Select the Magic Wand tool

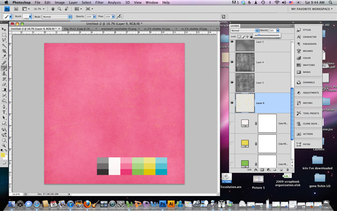(4, 46)
